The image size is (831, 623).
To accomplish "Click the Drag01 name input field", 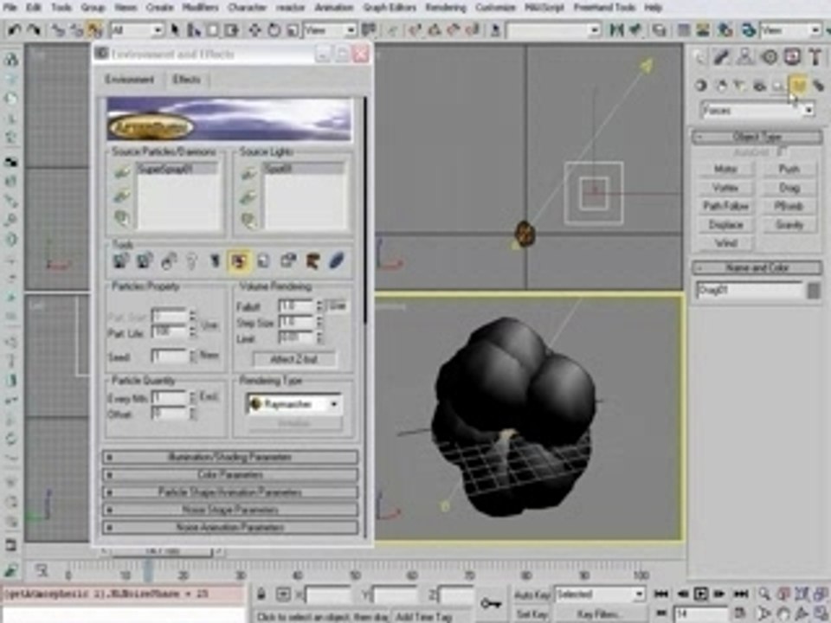I will (750, 291).
